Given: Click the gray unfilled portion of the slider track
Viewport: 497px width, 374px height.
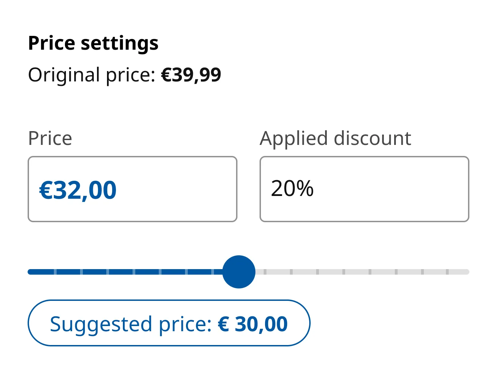Looking at the screenshot, I should pos(362,272).
